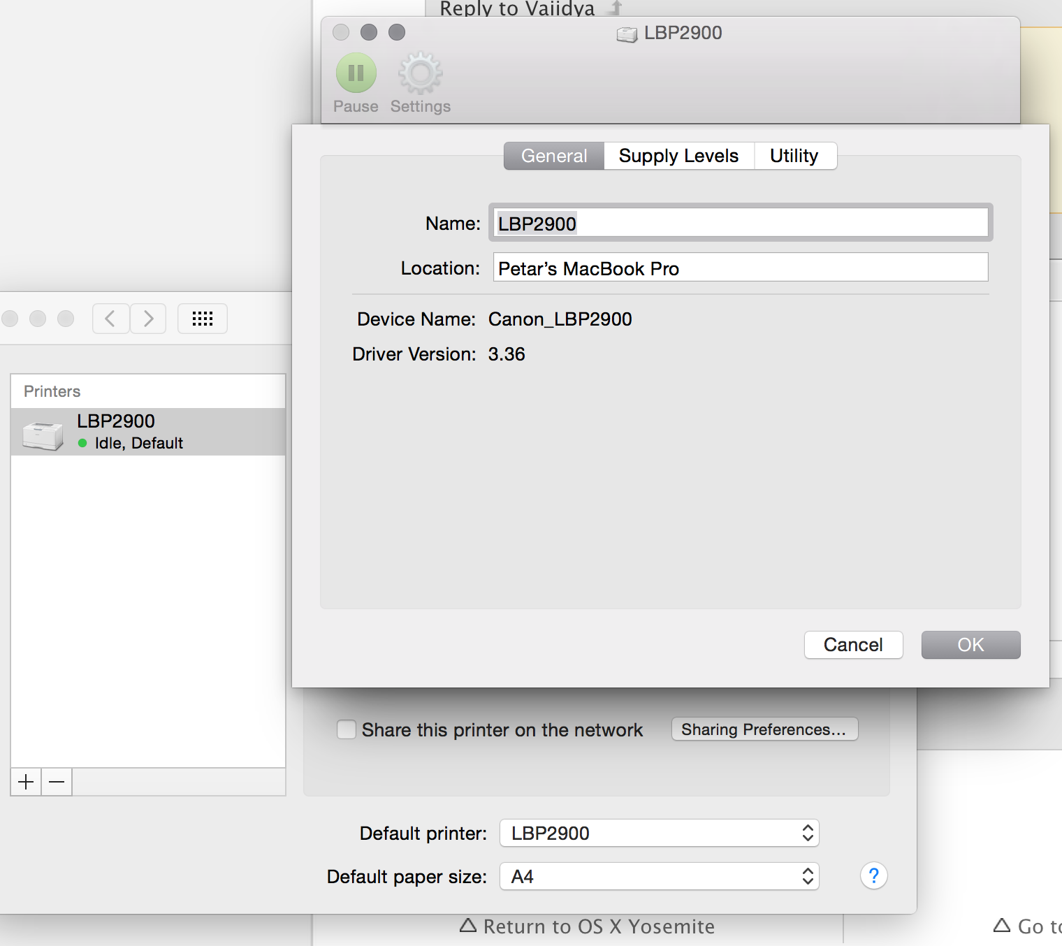Screen dimensions: 1062x946
Task: Click the Canon_LBP2900 device name text
Action: 560,319
